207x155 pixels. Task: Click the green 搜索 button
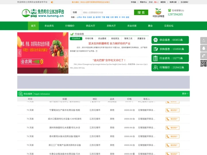(x=141, y=12)
